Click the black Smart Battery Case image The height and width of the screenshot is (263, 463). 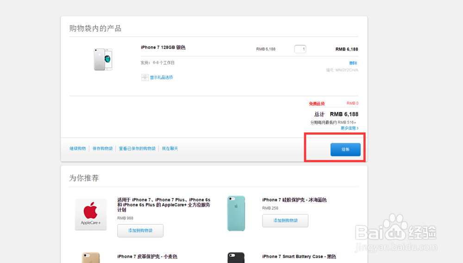236,257
